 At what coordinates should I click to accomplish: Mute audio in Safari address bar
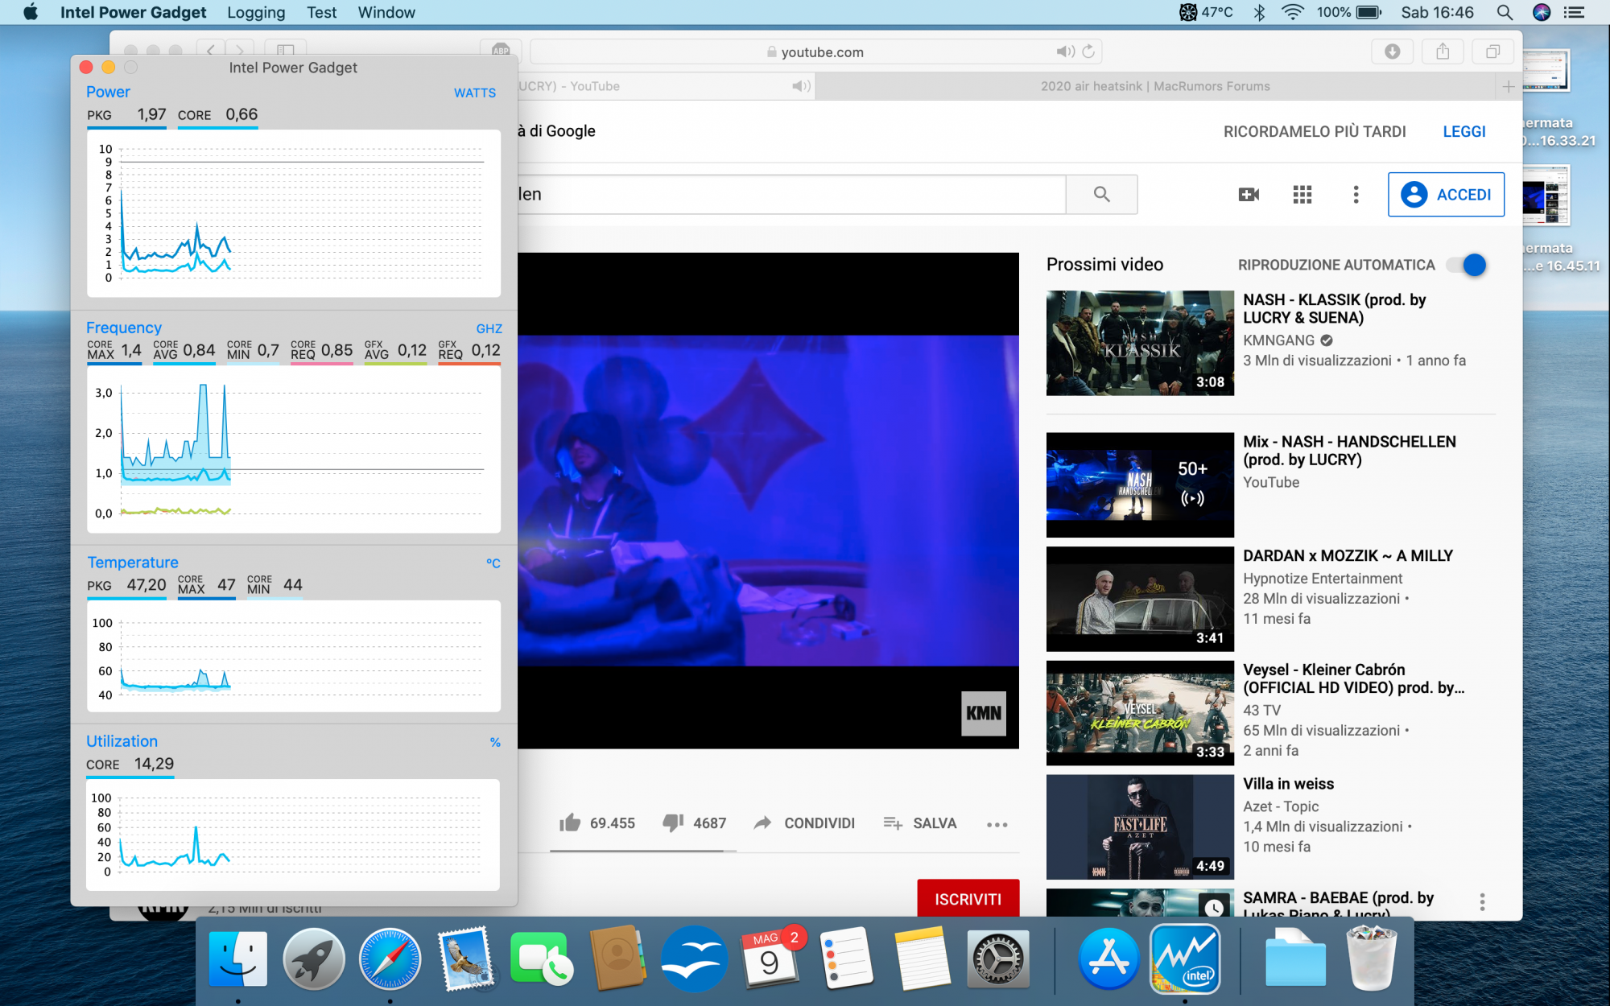coord(1065,52)
